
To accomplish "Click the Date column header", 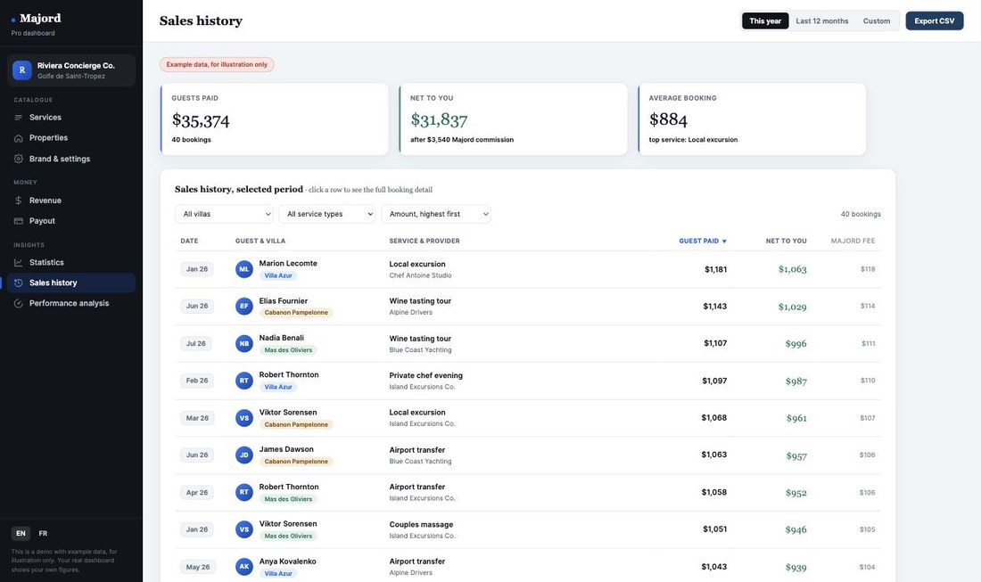I will coord(189,242).
